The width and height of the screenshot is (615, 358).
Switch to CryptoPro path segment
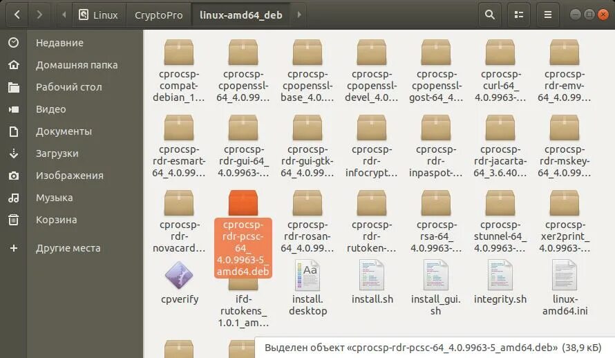pyautogui.click(x=158, y=15)
